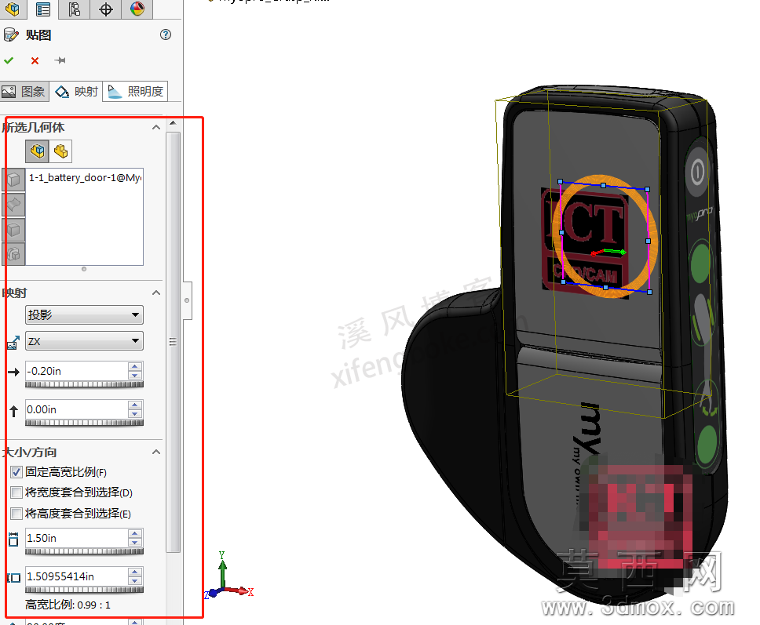Switch to the 映射 tab
The height and width of the screenshot is (625, 760).
click(76, 92)
